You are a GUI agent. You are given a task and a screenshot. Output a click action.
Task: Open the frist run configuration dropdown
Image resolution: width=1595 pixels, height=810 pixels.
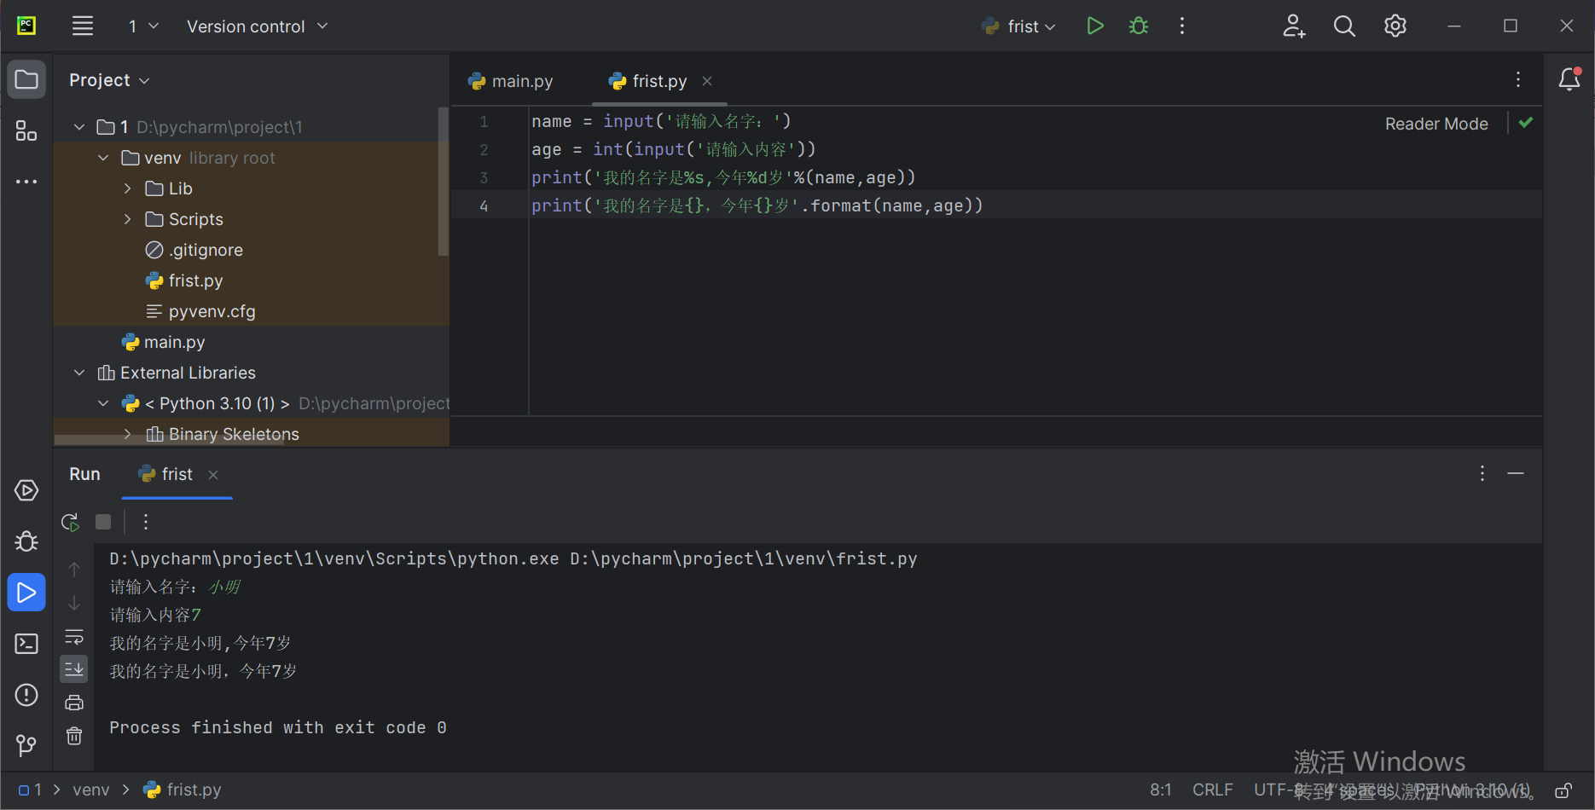coord(1019,26)
